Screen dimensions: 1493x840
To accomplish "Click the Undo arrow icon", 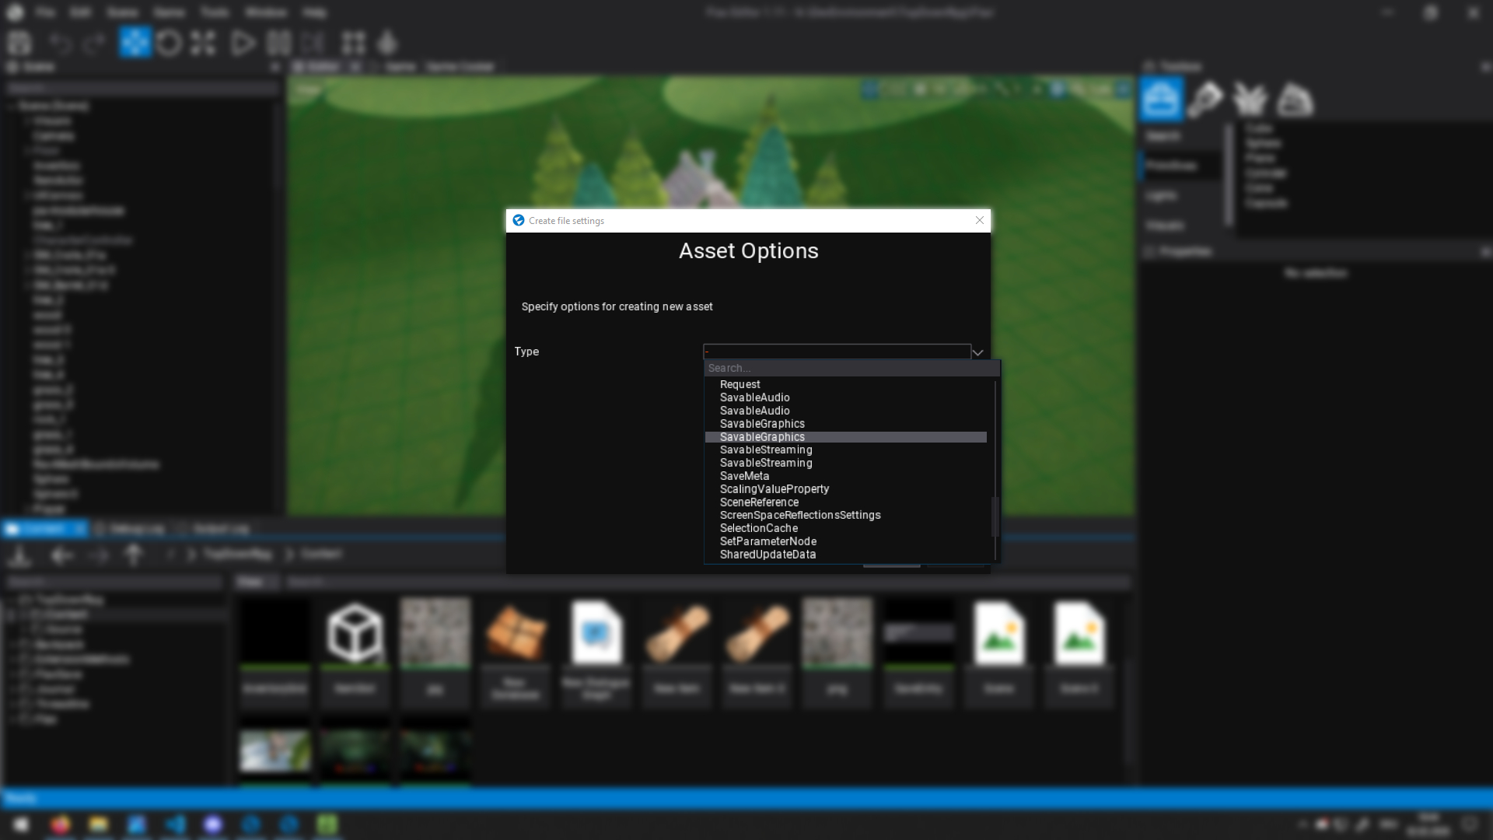I will tap(60, 43).
